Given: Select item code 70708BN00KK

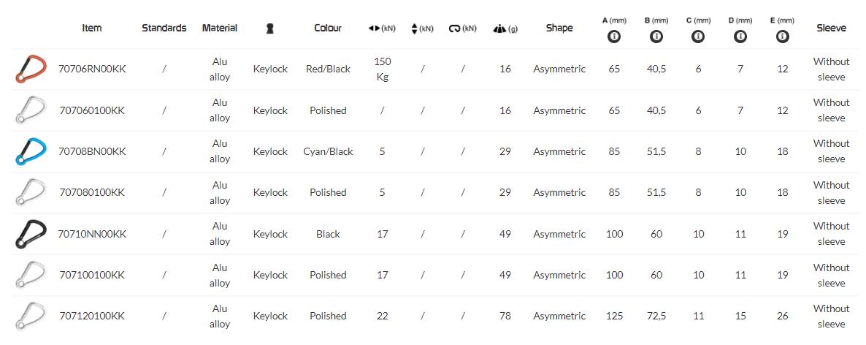Looking at the screenshot, I should point(92,151).
